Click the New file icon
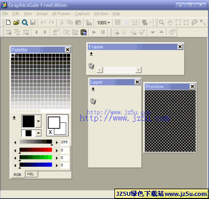Image resolution: width=209 pixels, height=199 pixels. pos(8,22)
